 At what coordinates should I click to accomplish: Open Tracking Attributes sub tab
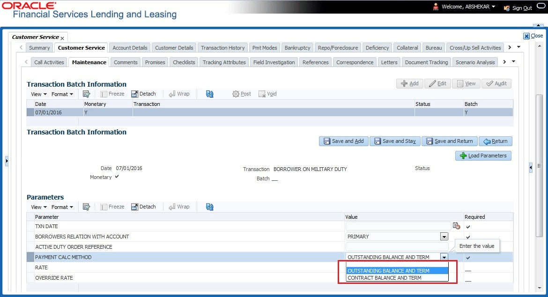coord(224,62)
